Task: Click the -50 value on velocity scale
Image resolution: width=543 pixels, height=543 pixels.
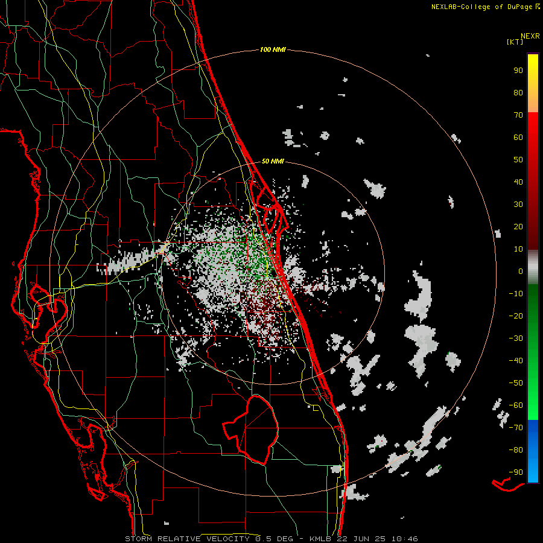Action: click(516, 383)
